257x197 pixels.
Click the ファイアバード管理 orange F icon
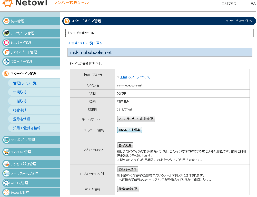[x=6, y=52]
